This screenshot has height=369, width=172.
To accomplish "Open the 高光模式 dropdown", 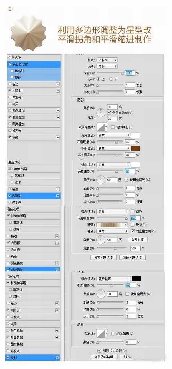I will click(x=113, y=135).
